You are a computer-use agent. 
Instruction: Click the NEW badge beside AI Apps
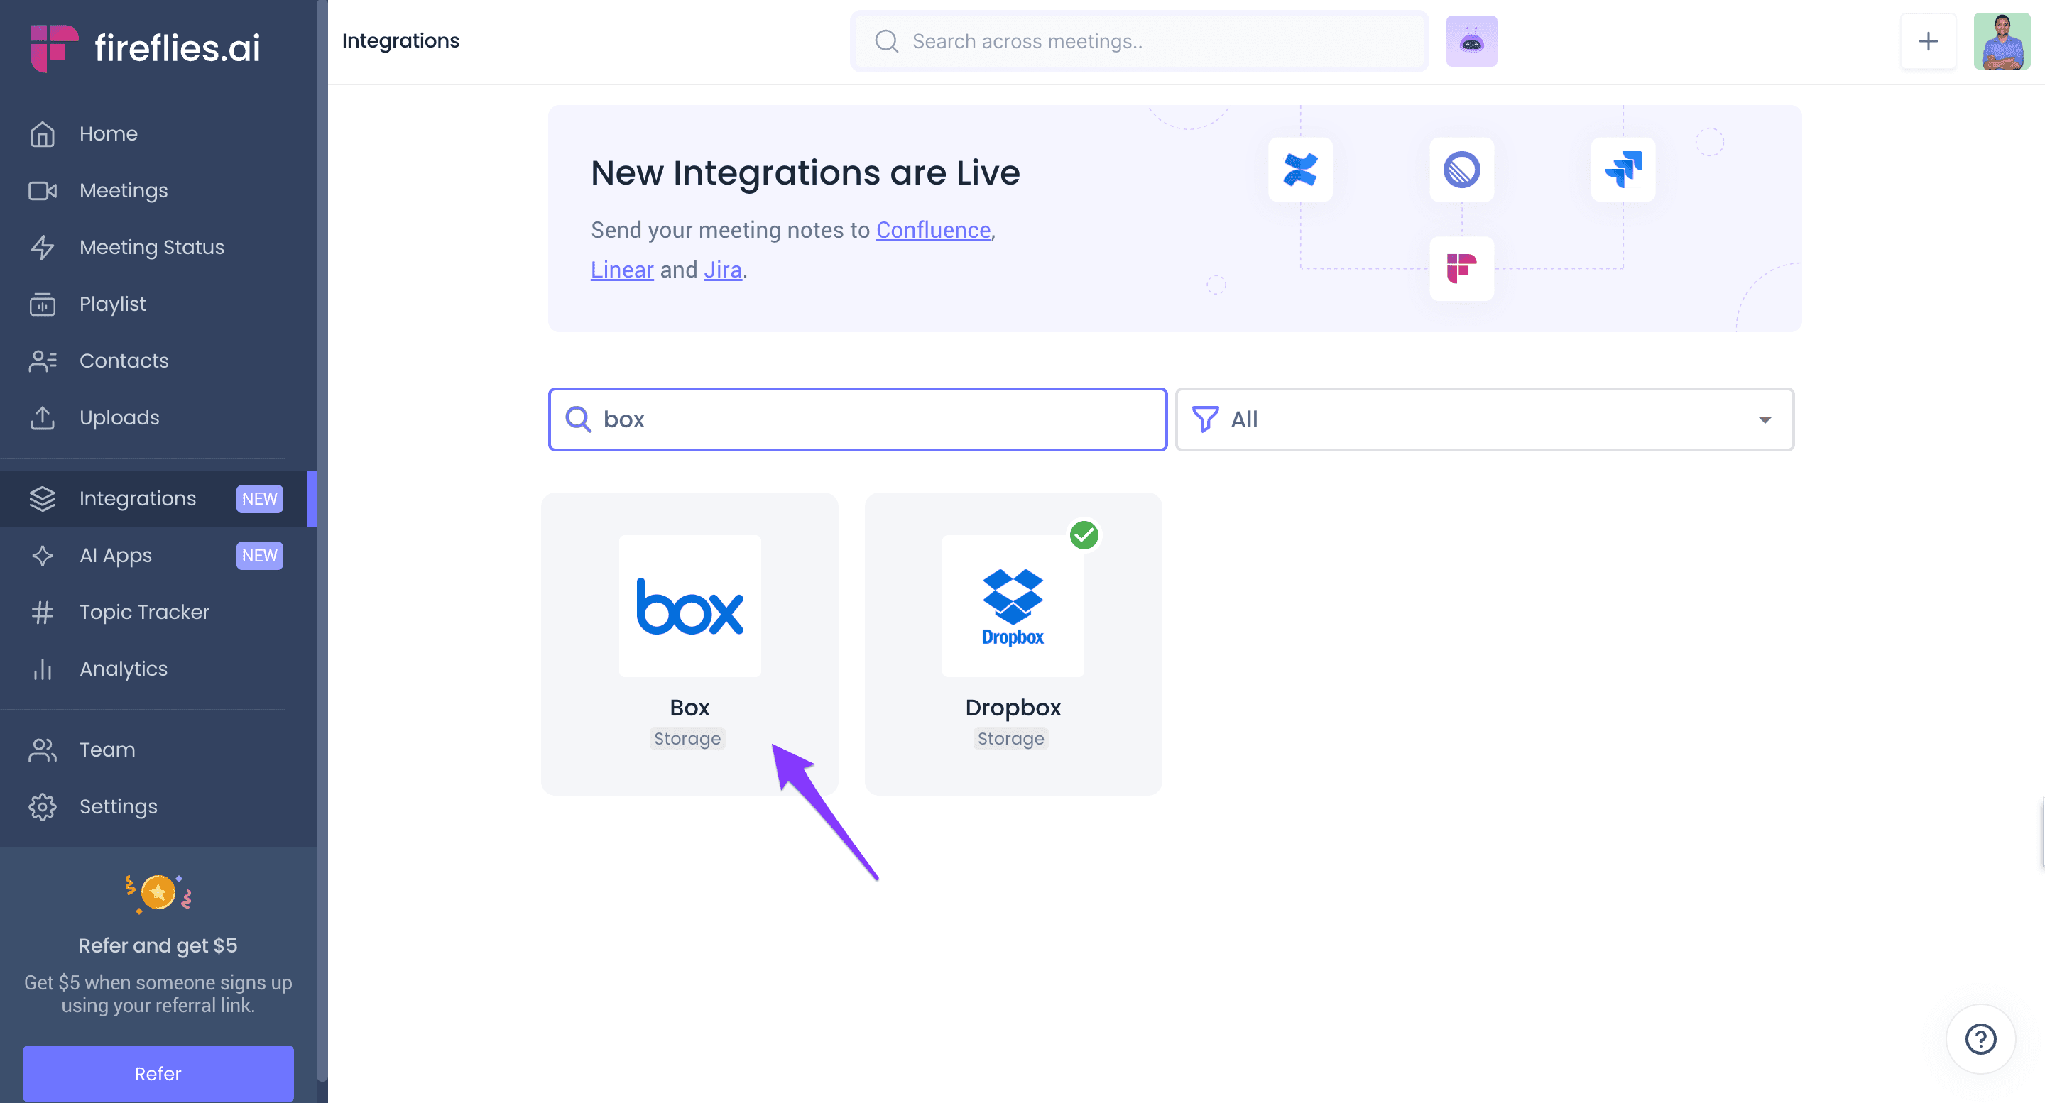(x=260, y=556)
